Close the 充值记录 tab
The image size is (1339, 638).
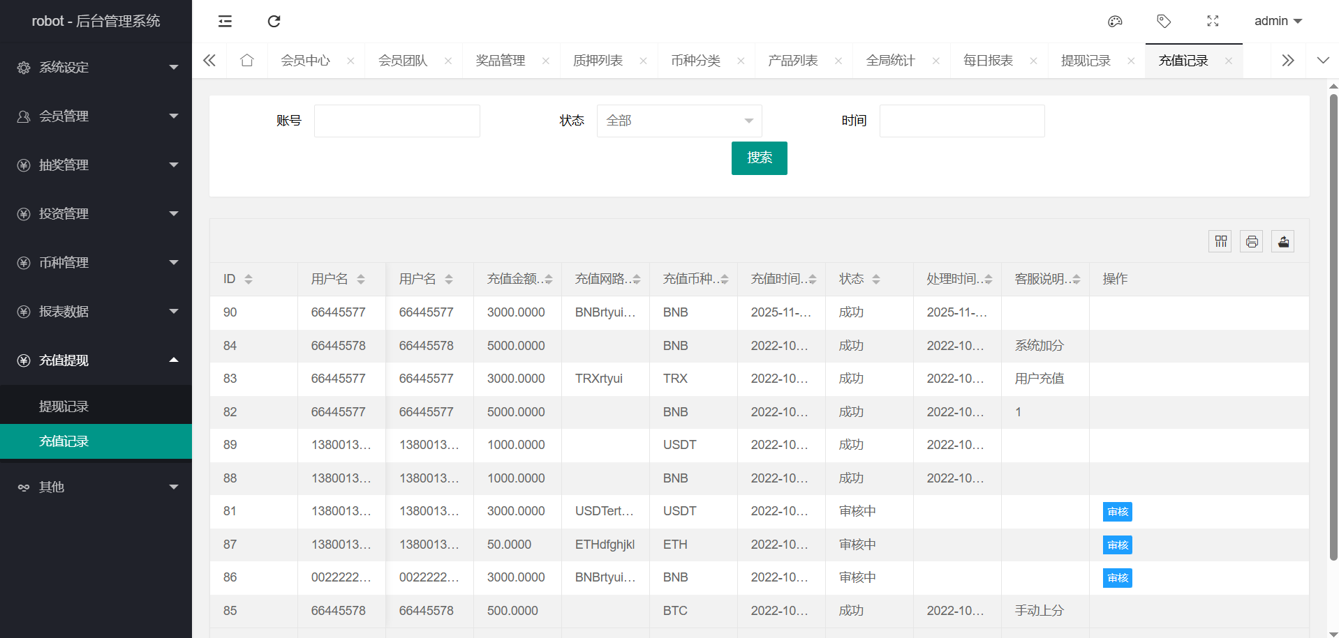1228,61
